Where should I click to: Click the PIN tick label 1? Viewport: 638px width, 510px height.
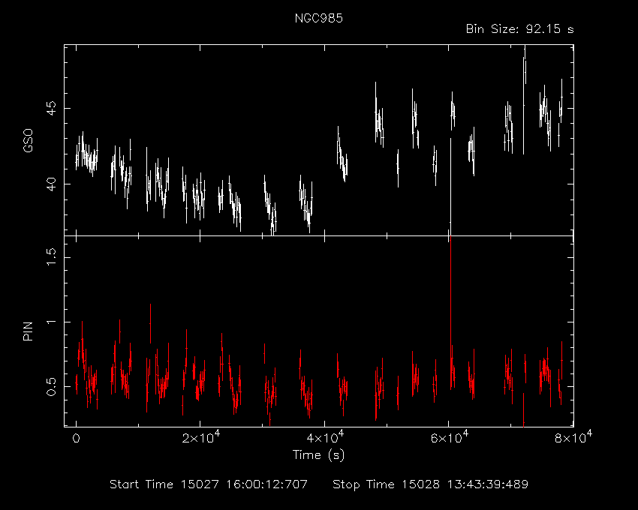tap(51, 322)
